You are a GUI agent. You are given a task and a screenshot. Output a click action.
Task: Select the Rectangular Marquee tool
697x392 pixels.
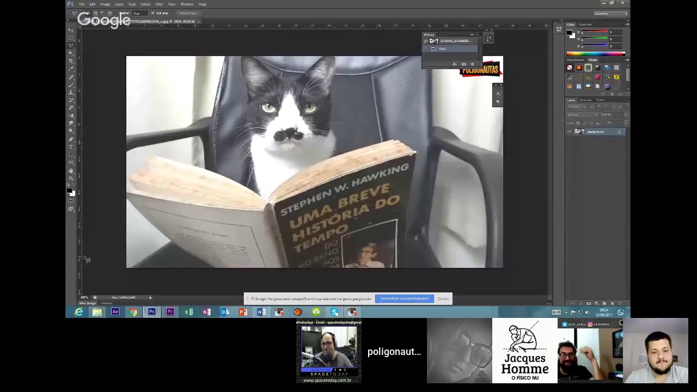[71, 38]
